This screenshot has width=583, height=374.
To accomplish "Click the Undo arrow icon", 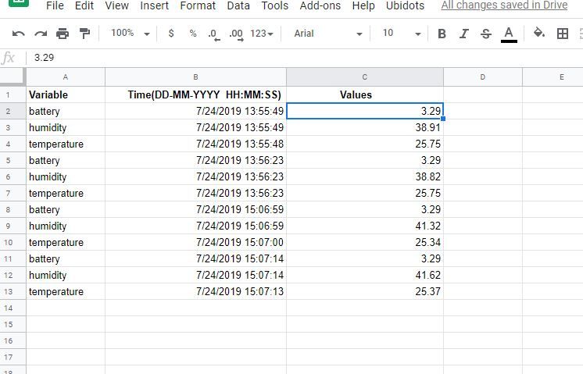I will click(x=18, y=34).
